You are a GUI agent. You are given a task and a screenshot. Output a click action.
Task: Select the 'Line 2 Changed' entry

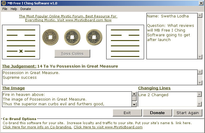click(153, 95)
